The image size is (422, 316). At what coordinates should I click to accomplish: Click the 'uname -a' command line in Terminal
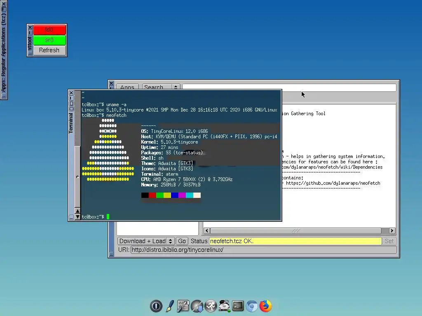104,105
